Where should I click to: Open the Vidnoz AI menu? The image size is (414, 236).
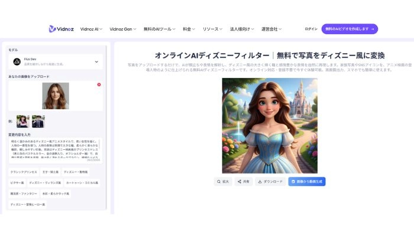(x=91, y=29)
